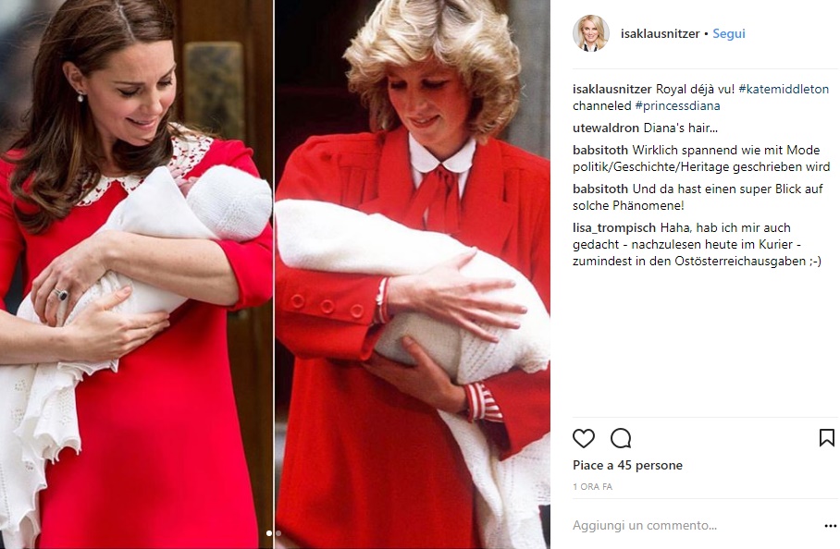Open comments via speech bubble icon
The image size is (840, 549).
tap(621, 438)
